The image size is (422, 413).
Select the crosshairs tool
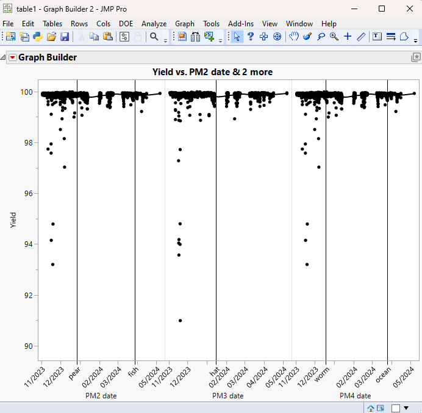pyautogui.click(x=348, y=37)
